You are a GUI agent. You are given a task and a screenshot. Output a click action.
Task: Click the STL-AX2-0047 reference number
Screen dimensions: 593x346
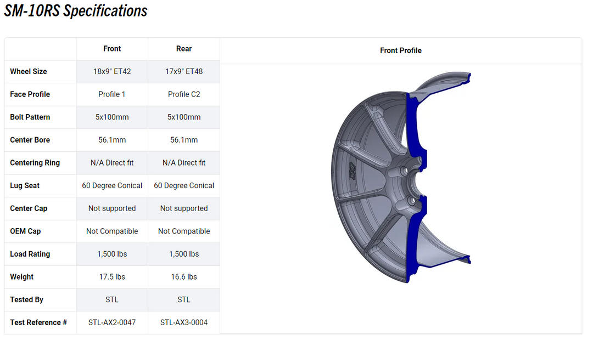[x=112, y=322]
